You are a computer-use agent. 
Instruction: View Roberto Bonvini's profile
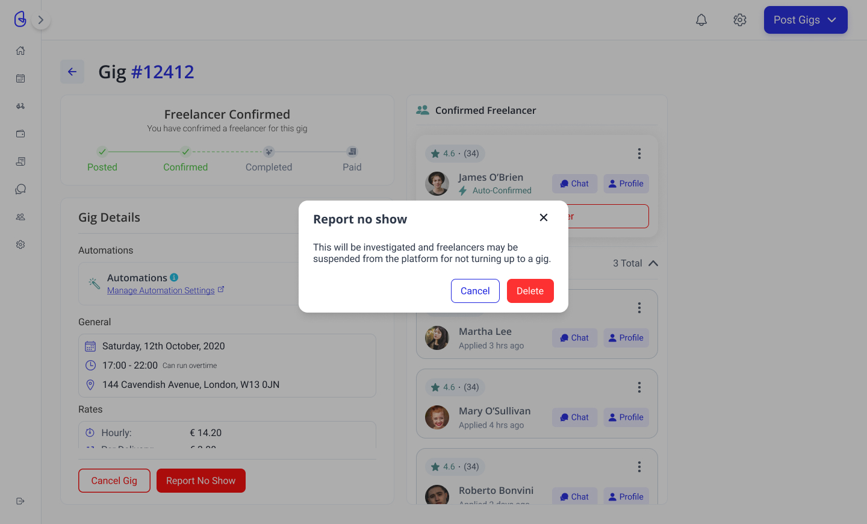pos(626,496)
